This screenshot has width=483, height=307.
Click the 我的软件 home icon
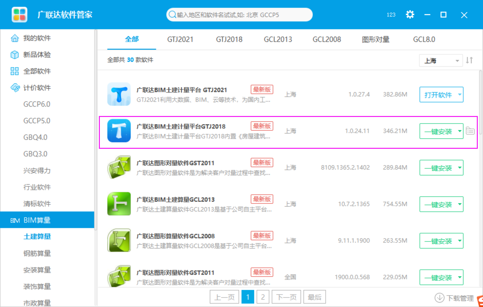point(15,38)
